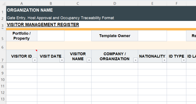
Task: Select row 2 header
Action: pos(3,18)
